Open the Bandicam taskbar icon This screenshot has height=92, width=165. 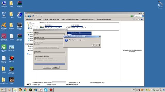[x=51, y=90]
